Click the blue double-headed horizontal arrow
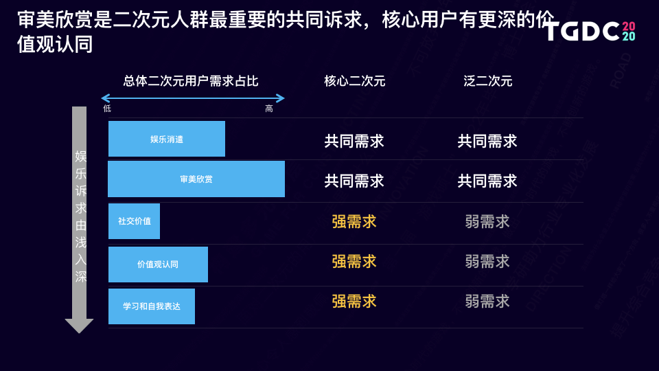This screenshot has height=371, width=659. click(x=193, y=98)
